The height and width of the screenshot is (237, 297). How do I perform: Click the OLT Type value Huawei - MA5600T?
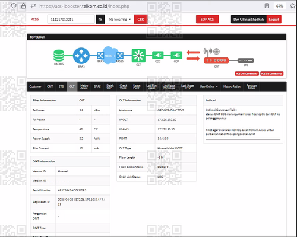tap(170, 148)
